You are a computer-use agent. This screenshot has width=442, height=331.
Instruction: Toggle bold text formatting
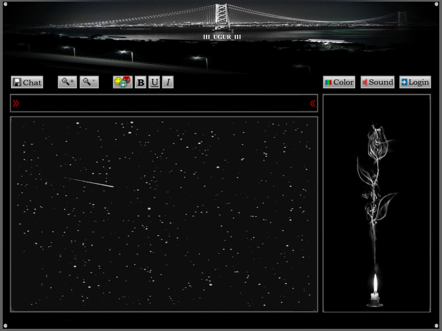[x=140, y=82]
